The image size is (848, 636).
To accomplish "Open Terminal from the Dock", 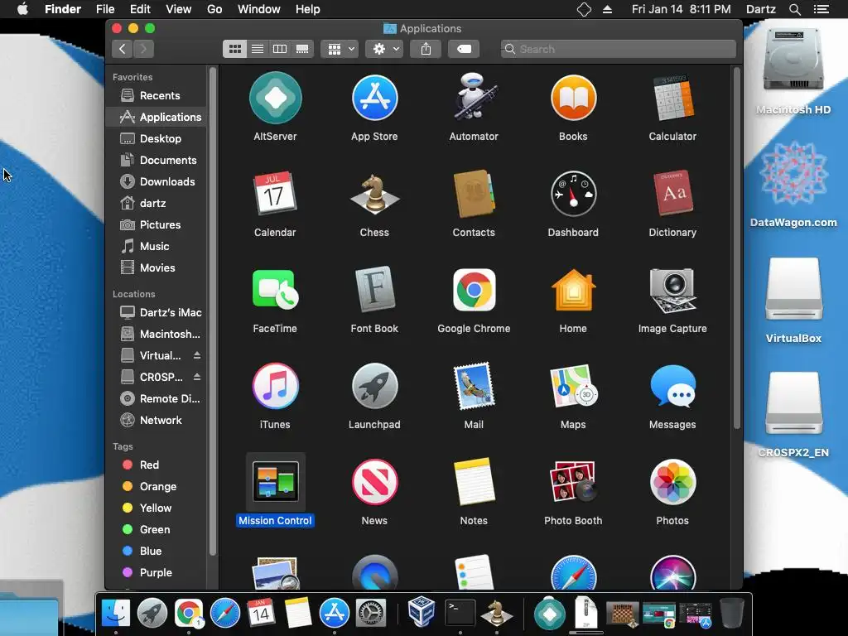I will point(460,613).
